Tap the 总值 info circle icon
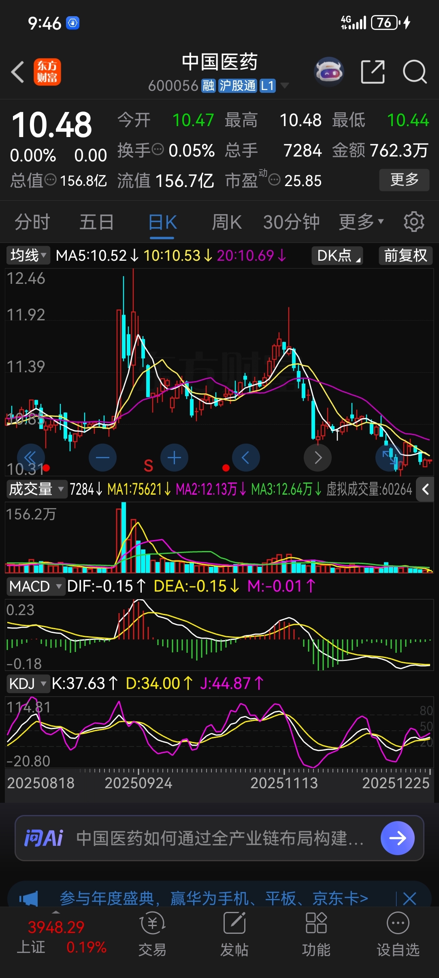The image size is (439, 978). (50, 180)
